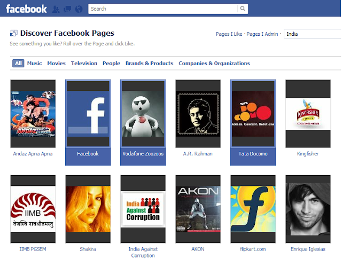Open the Shakira name link

click(x=88, y=249)
